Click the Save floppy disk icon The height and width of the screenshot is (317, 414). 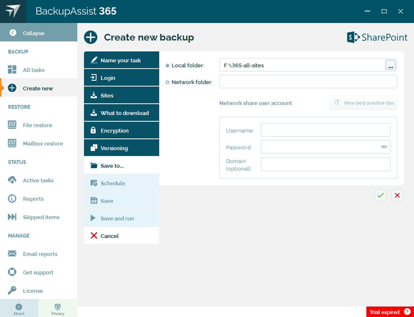point(94,200)
